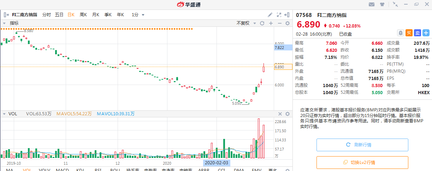Add stock to watchlist plus
This screenshot has height=171, width=432.
coord(426,33)
